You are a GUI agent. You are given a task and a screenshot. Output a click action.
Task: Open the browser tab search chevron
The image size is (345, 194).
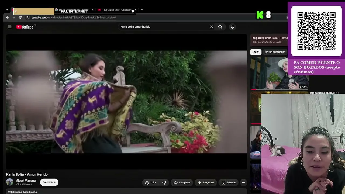[7, 10]
